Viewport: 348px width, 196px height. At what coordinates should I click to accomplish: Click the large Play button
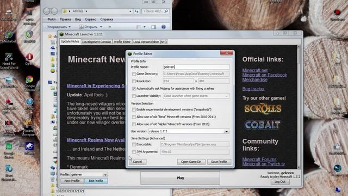(x=180, y=178)
